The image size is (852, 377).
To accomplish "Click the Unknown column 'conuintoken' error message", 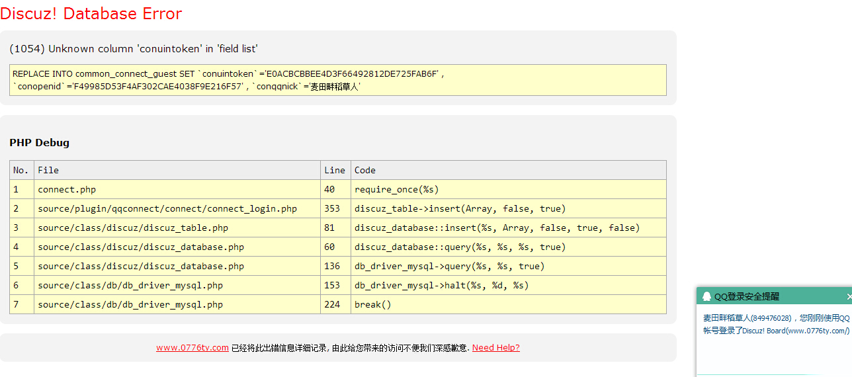I will (x=134, y=49).
